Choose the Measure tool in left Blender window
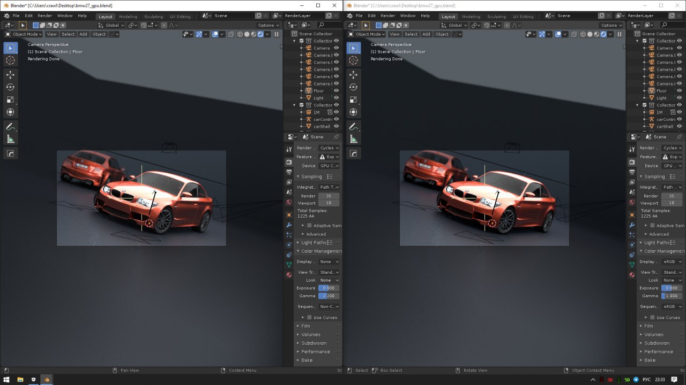This screenshot has width=686, height=385. click(x=10, y=139)
